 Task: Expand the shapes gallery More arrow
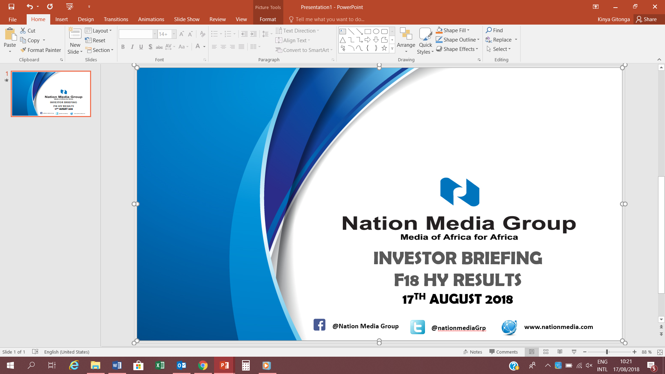tap(392, 49)
